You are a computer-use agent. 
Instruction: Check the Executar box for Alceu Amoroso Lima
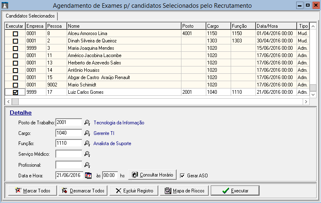(15, 33)
